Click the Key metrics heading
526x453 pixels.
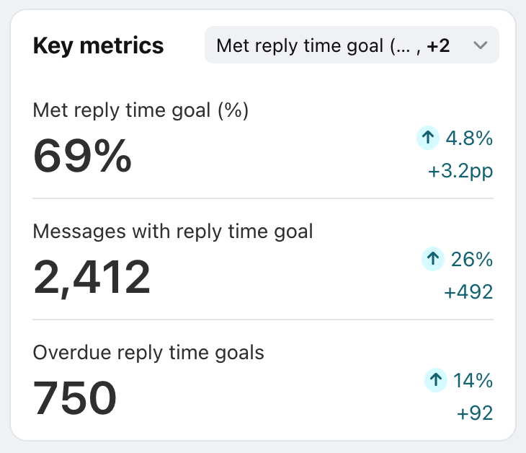point(99,46)
